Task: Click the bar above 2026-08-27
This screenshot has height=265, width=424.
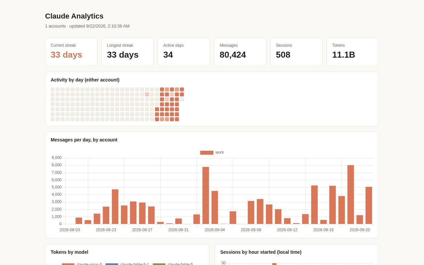Action: coord(142,213)
